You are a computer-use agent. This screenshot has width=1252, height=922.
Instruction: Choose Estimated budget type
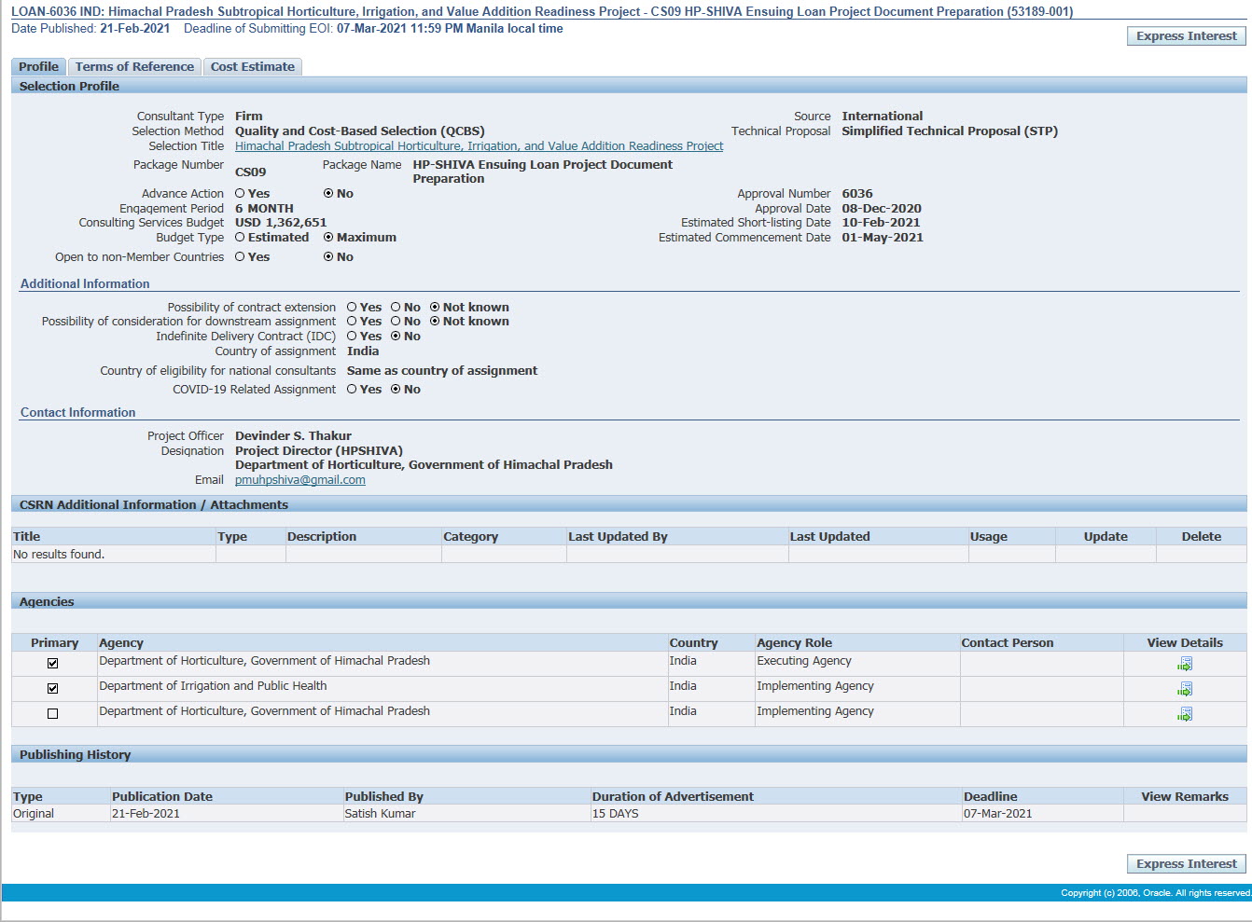tap(240, 237)
